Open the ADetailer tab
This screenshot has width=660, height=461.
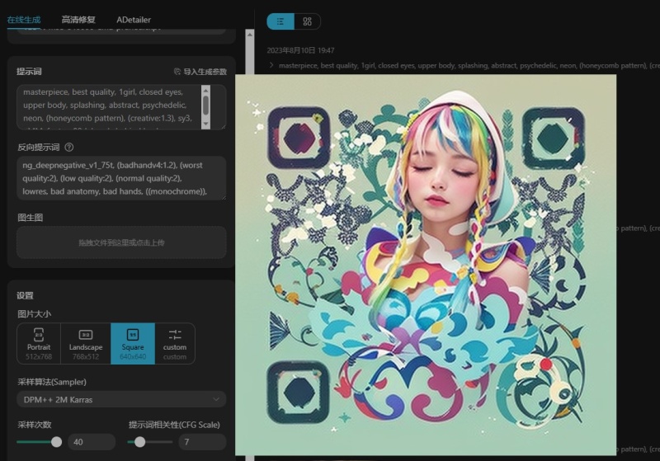click(x=134, y=20)
